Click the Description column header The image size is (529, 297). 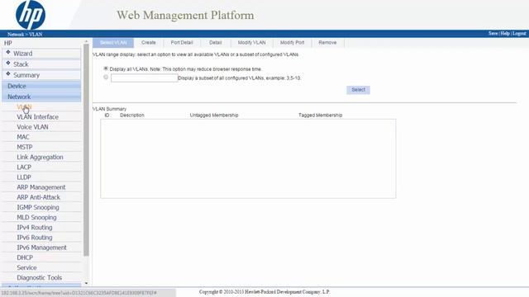132,115
